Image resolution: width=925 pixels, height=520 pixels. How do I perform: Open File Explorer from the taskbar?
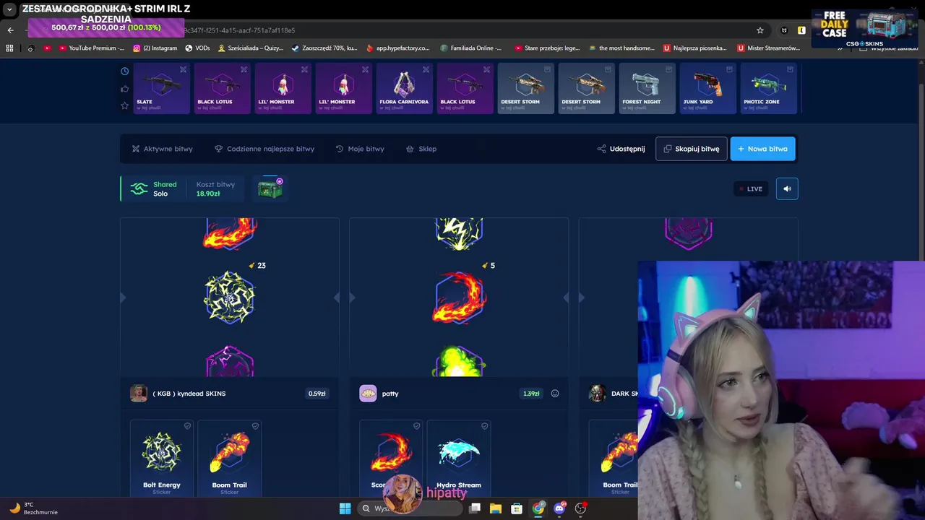coord(496,508)
